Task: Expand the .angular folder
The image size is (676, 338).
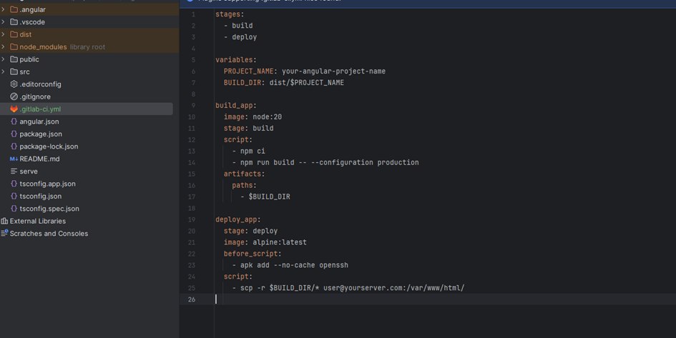Action: [4, 9]
